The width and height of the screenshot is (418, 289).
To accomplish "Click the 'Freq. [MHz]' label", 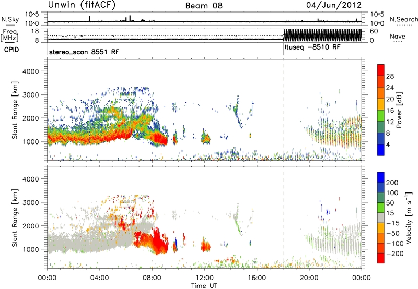I will (9, 35).
